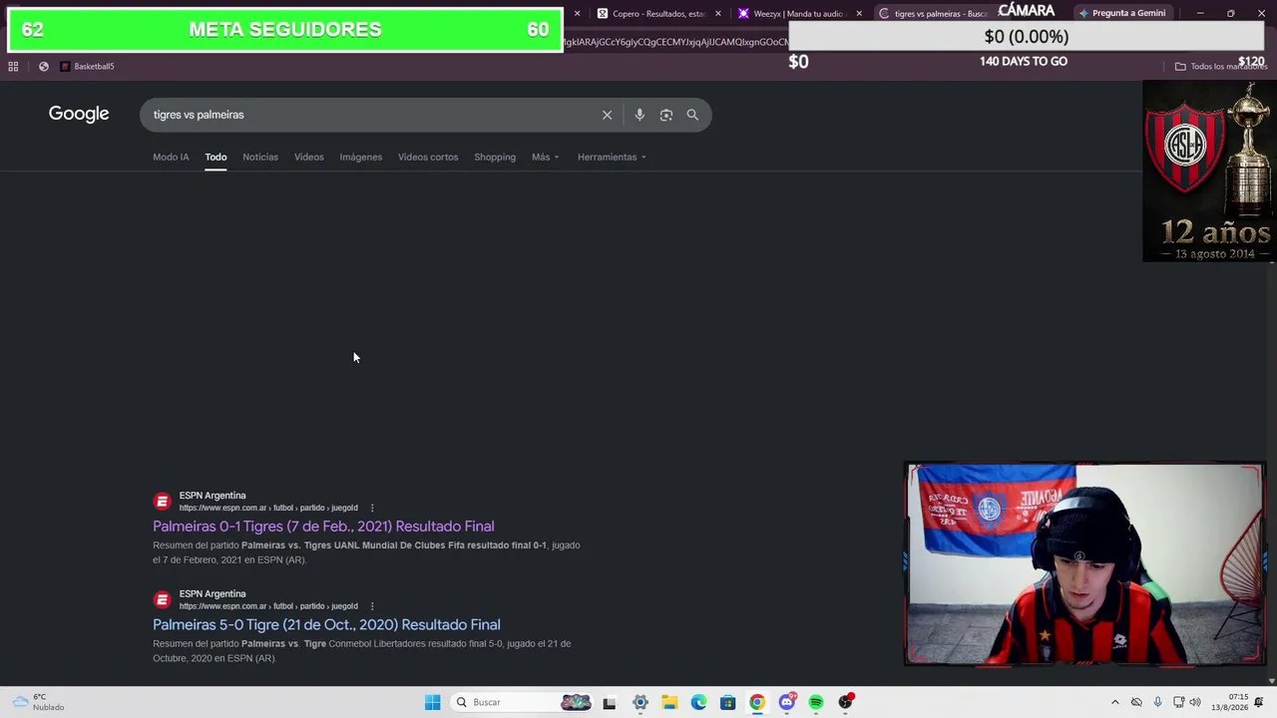Submit search with the magnifying glass icon

[692, 115]
